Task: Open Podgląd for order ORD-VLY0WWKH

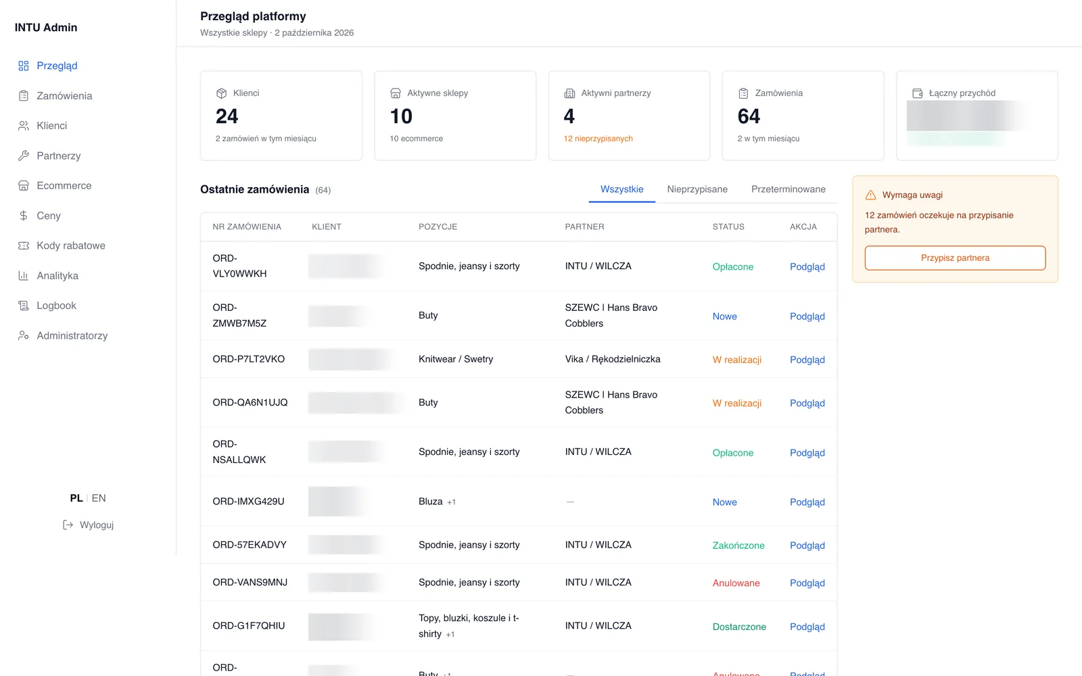Action: (x=807, y=266)
